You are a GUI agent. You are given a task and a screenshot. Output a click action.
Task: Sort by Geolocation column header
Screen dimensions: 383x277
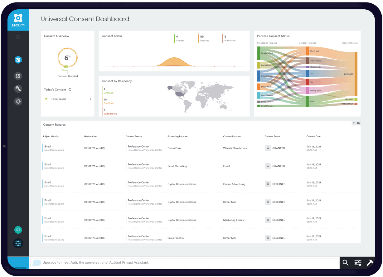pos(90,136)
